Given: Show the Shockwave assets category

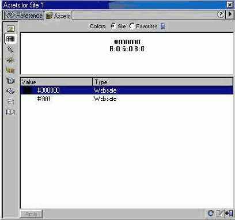Looking at the screenshot, I should [x=10, y=70].
